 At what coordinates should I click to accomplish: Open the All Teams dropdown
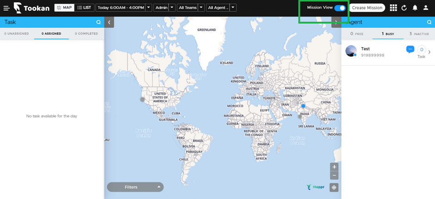187,8
